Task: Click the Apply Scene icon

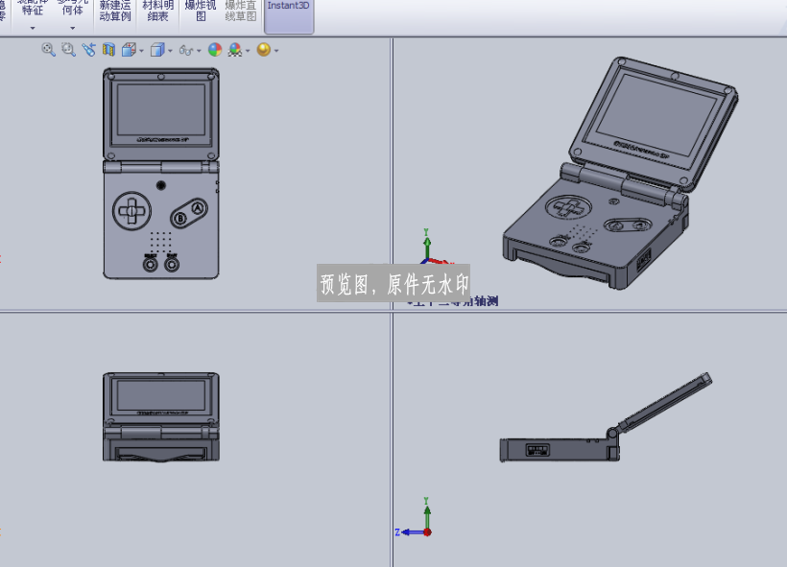Action: coord(235,49)
